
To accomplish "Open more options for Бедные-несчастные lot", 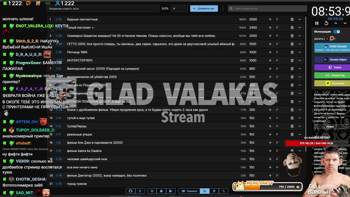I will 300,19.
